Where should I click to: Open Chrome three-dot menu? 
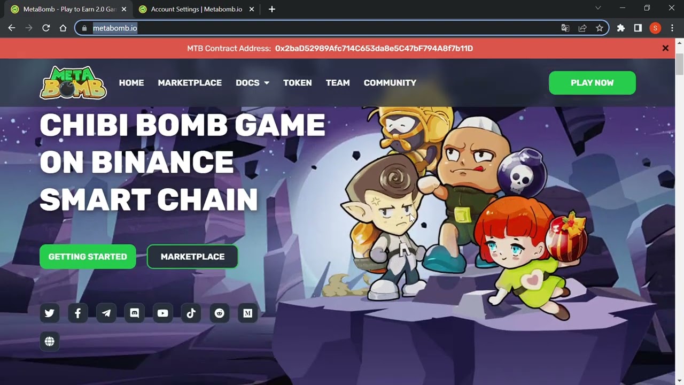click(x=672, y=28)
